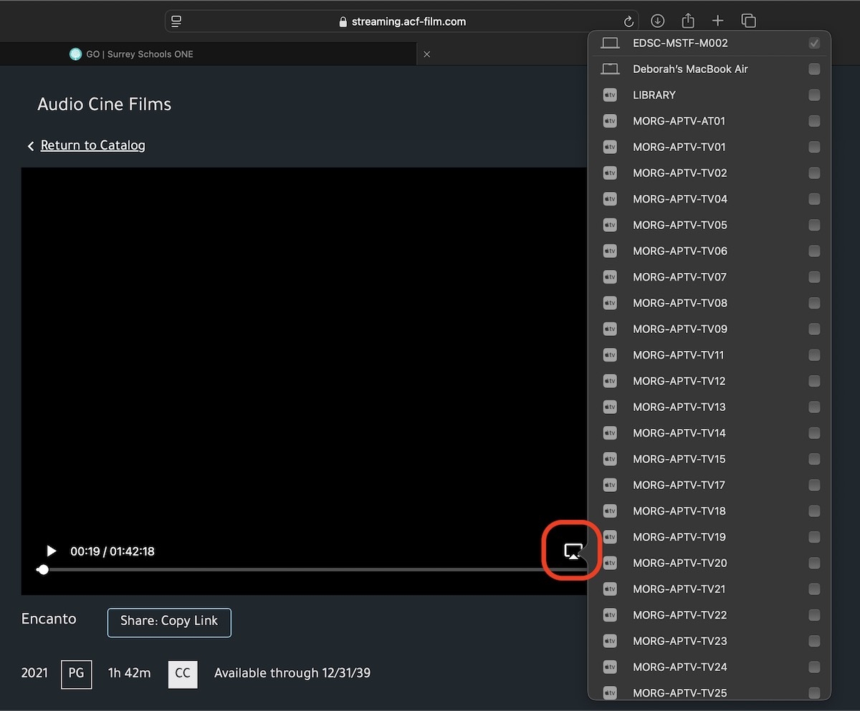
Task: Check the MORG-APTV-TV02 checkbox
Action: [814, 173]
